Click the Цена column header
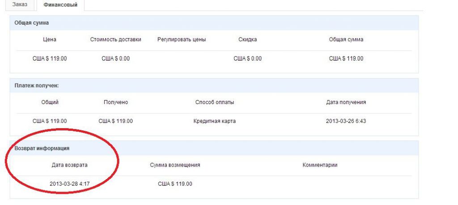The image size is (458, 205). point(50,39)
